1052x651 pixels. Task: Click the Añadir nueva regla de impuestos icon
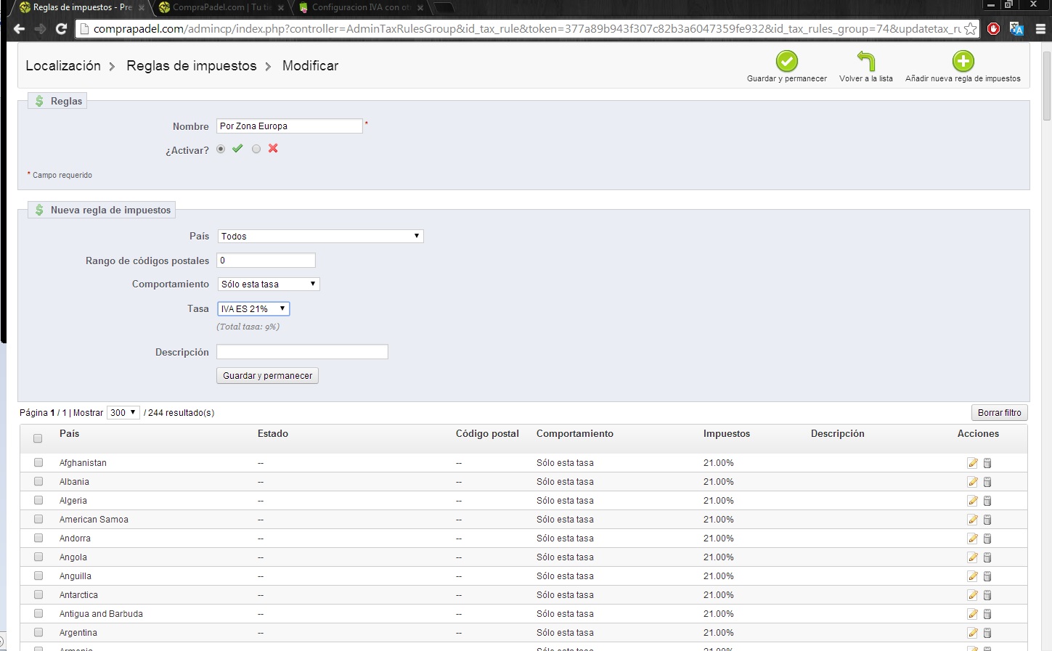point(963,61)
